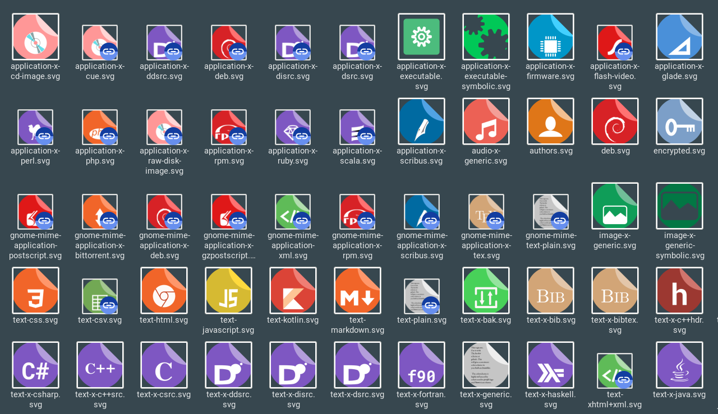Click gnome-mime-application-x-bittorrent.svg icon

pos(100,212)
